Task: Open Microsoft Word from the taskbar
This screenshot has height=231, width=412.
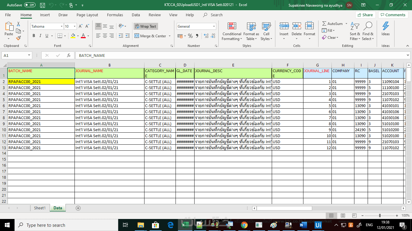Action: [303, 225]
